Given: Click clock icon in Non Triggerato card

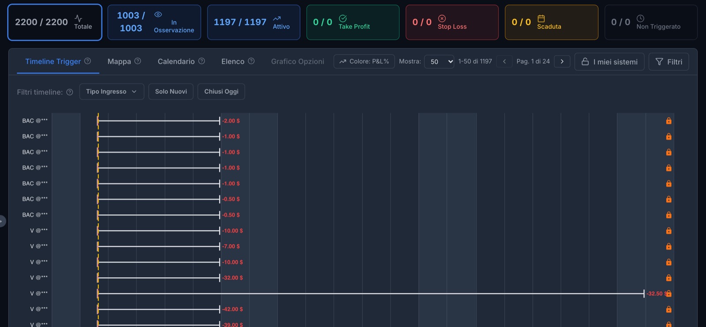Looking at the screenshot, I should click(641, 18).
